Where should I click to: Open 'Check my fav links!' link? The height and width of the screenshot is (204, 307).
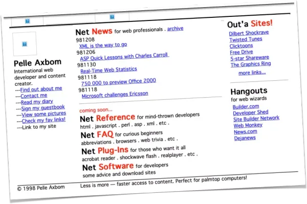pyautogui.click(x=43, y=120)
